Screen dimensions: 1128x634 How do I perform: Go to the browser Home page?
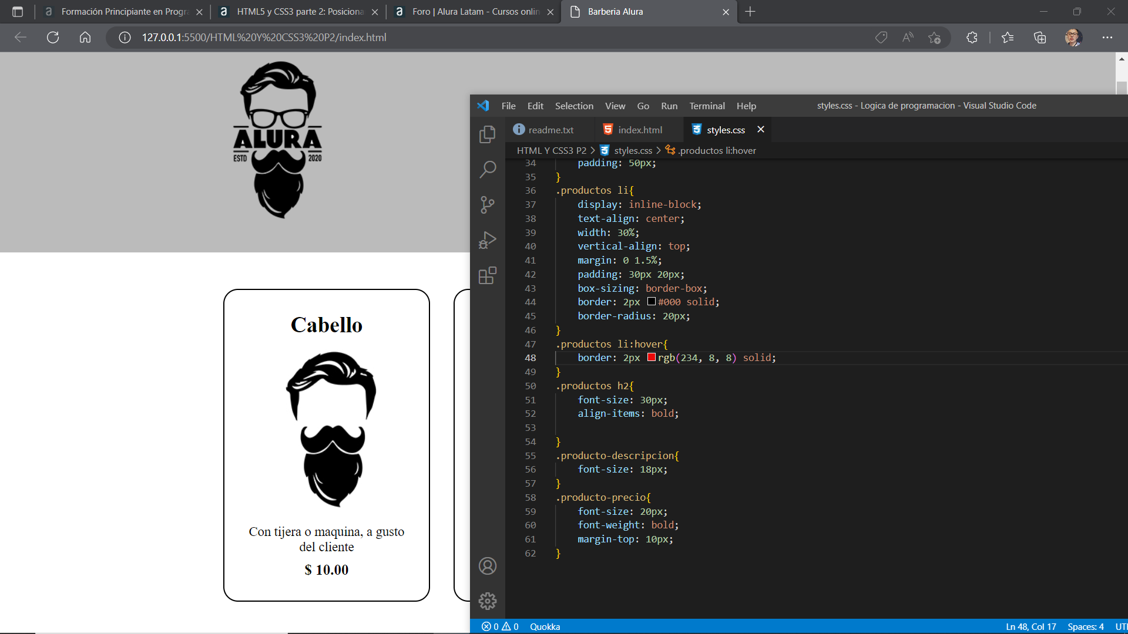click(x=85, y=38)
